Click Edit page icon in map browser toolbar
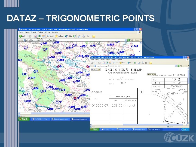 pos(88,36)
